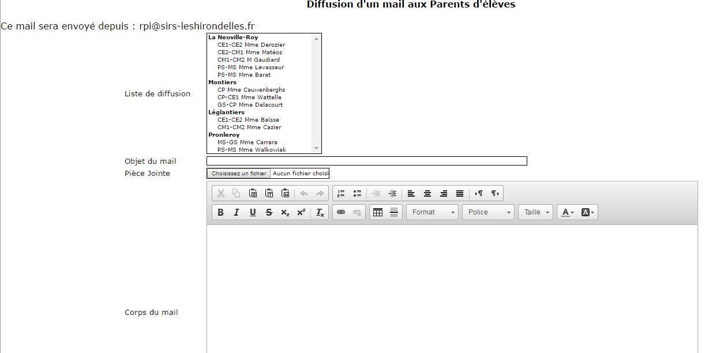Screen dimensions: 724x353
Task: Open the text color picker
Action: tap(568, 212)
